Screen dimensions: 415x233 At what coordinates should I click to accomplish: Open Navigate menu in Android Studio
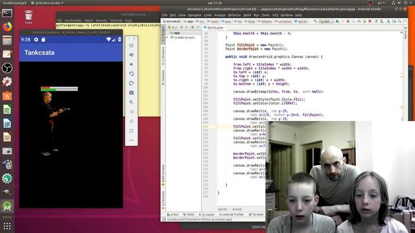pyautogui.click(x=195, y=15)
